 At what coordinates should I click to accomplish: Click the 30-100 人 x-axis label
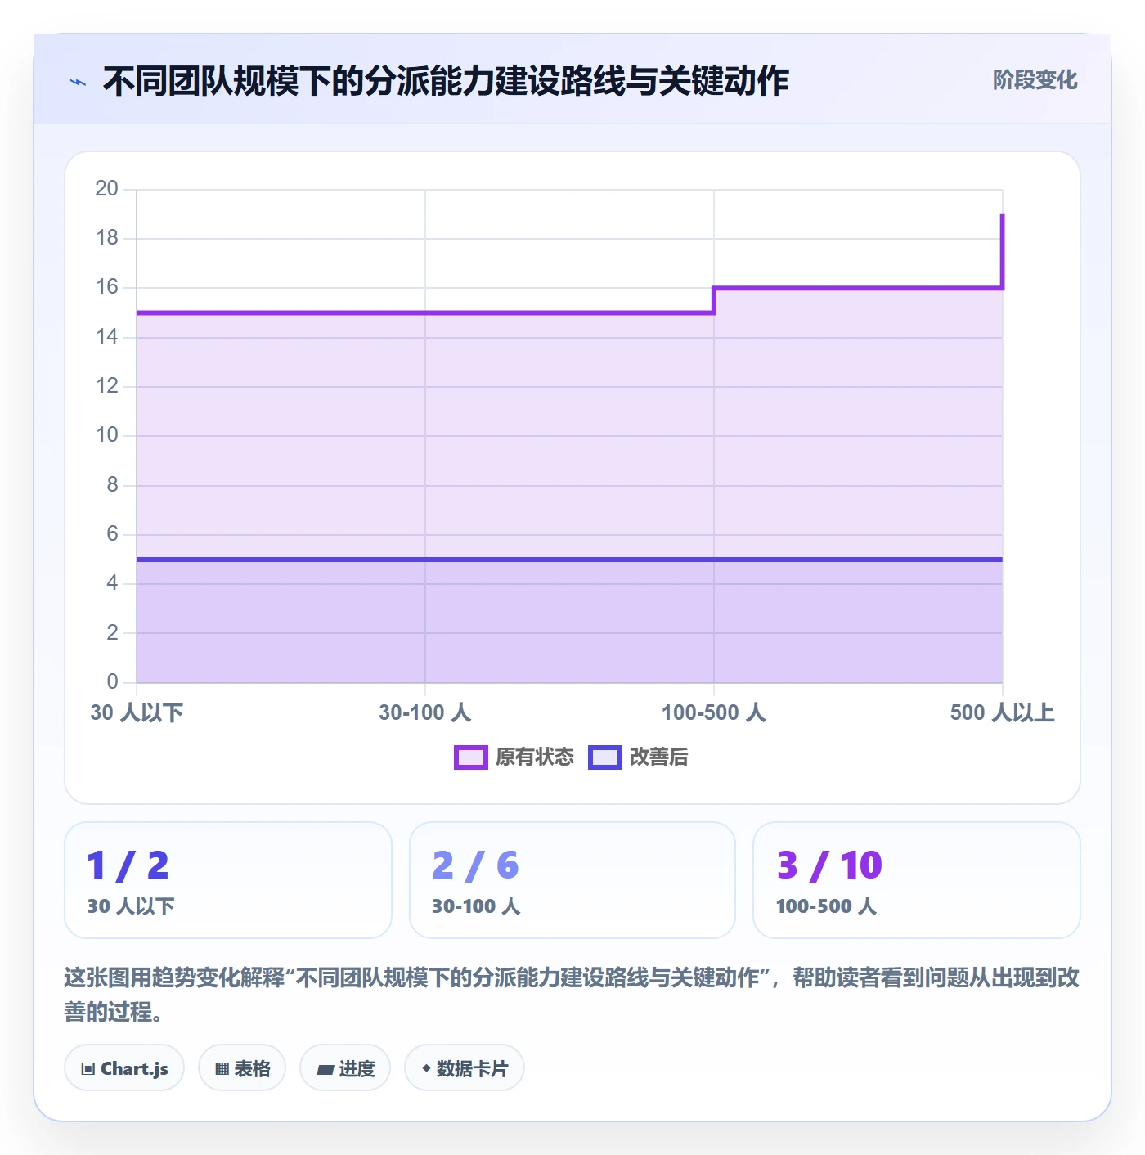pos(425,712)
